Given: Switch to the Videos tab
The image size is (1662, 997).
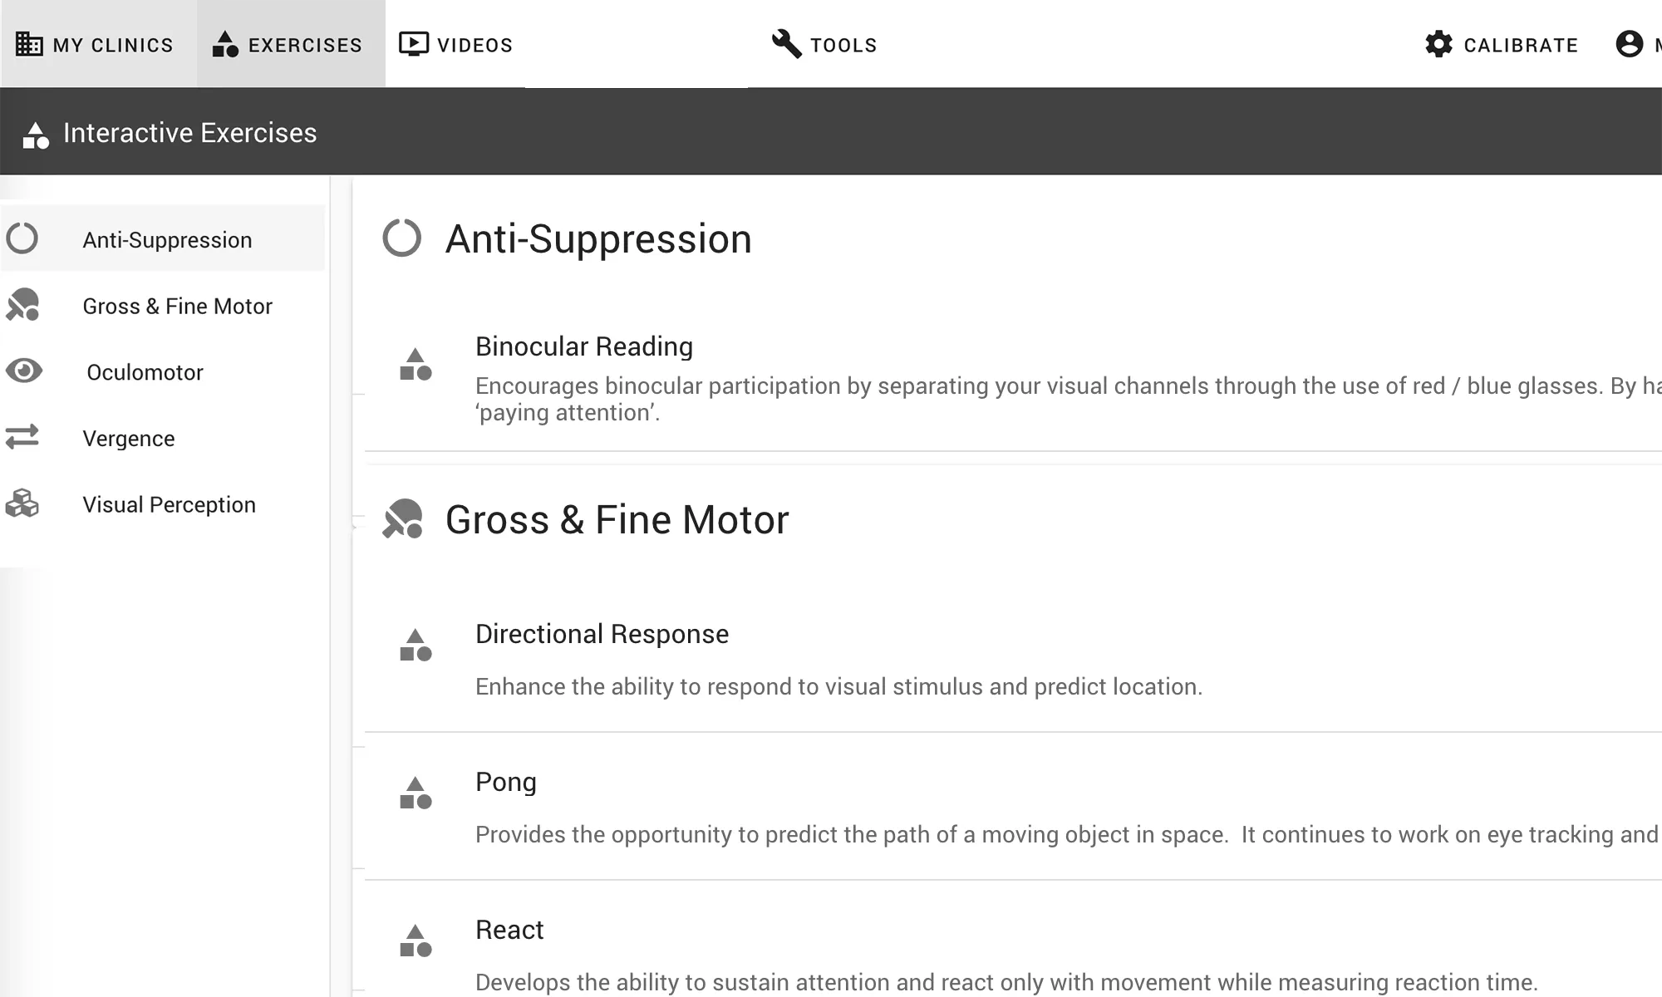Looking at the screenshot, I should tap(456, 45).
